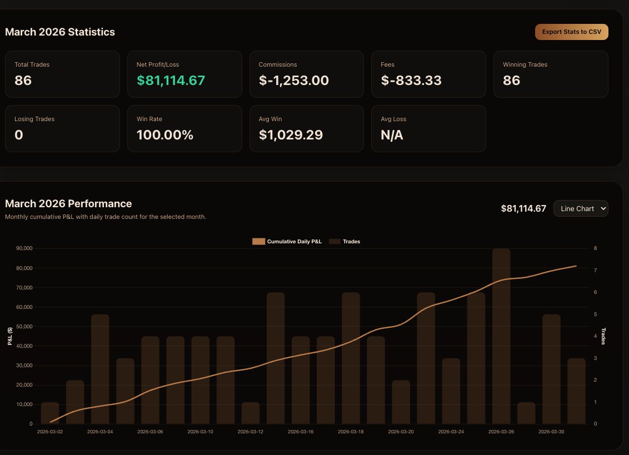Select the Net Profit/Loss $81,114.67 value
The width and height of the screenshot is (629, 455).
click(x=171, y=81)
